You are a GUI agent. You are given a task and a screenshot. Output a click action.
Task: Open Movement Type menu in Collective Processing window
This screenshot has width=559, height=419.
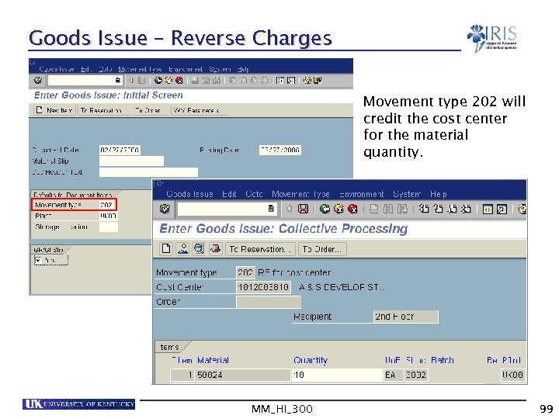click(300, 194)
